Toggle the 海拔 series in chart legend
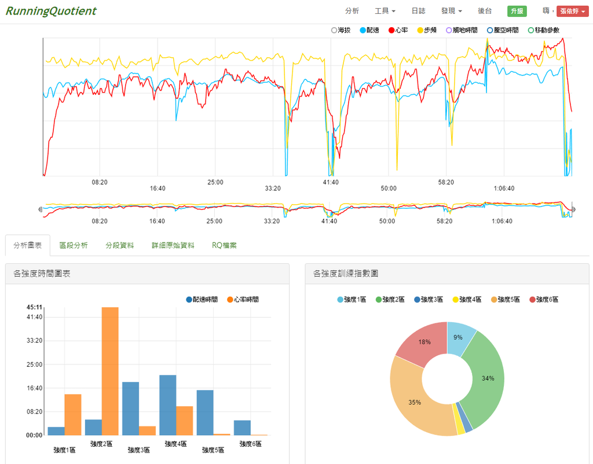The width and height of the screenshot is (593, 464). coord(341,30)
